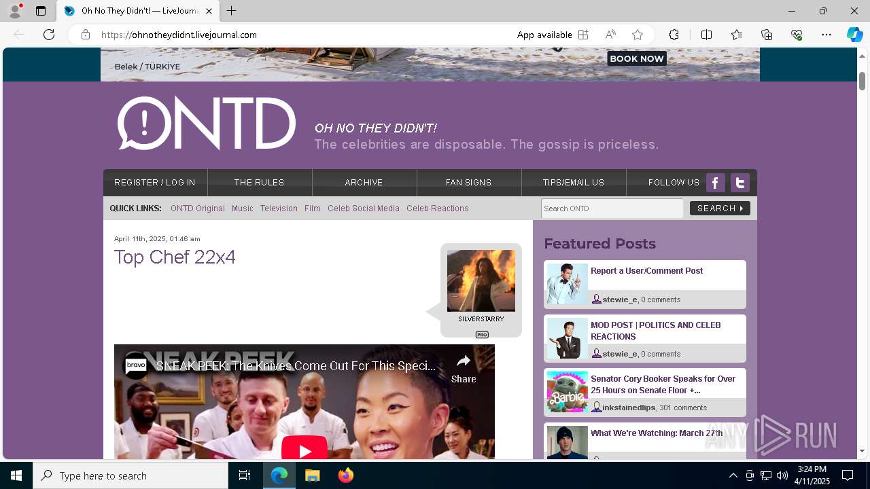The height and width of the screenshot is (489, 870).
Task: Click the Type here to search box
Action: click(130, 475)
